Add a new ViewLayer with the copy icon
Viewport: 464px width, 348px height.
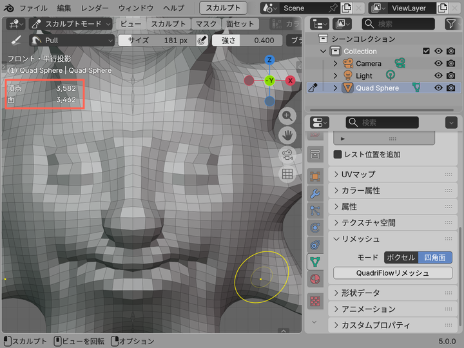pyautogui.click(x=442, y=8)
